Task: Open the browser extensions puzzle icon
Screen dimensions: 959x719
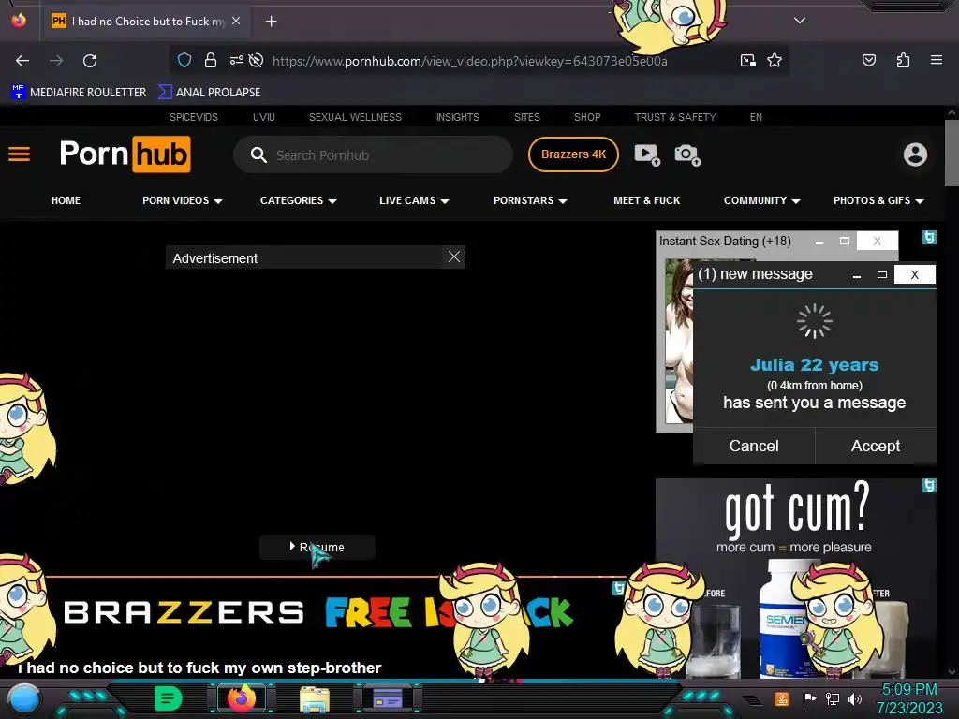Action: (903, 60)
